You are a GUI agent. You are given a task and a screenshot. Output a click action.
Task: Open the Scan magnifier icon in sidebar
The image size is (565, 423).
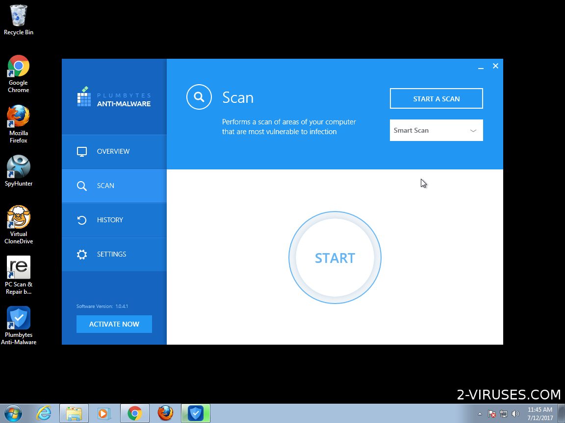81,186
